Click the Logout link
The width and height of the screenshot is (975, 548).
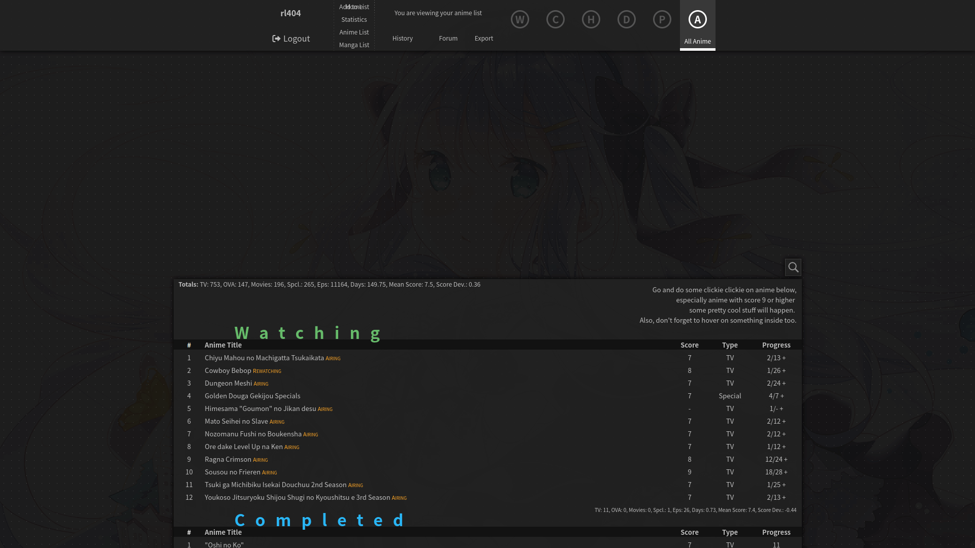coord(291,39)
